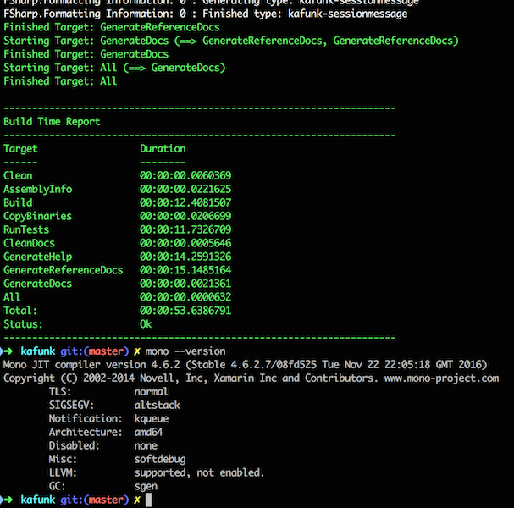Click the 'kqueue' value
This screenshot has width=514, height=508.
point(152,418)
